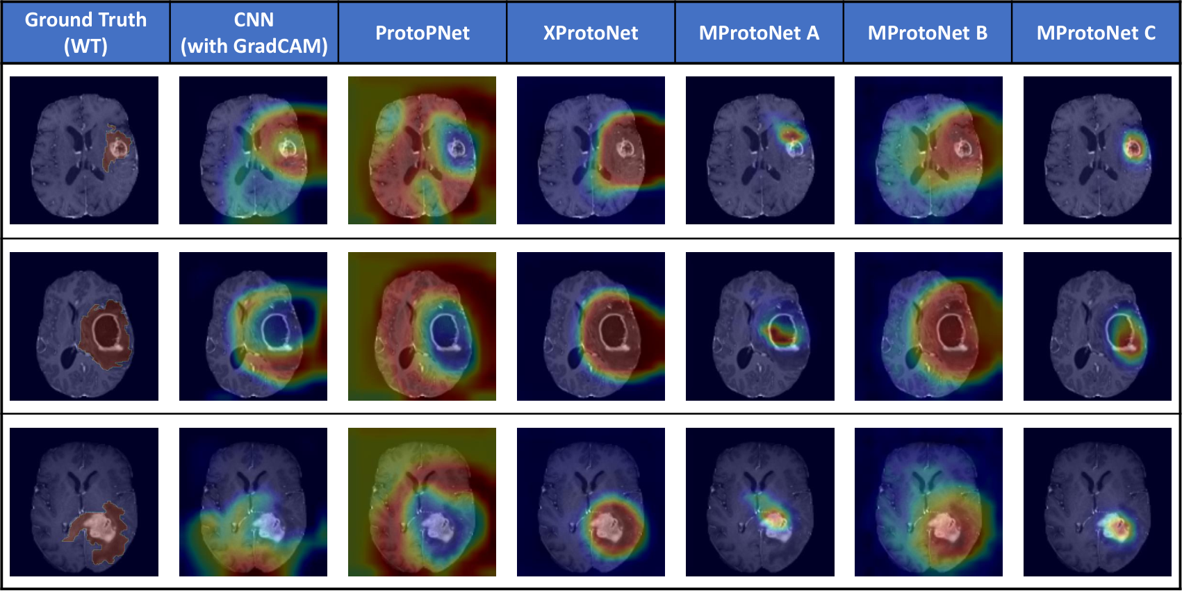Select the MProtoNet B header

point(928,33)
